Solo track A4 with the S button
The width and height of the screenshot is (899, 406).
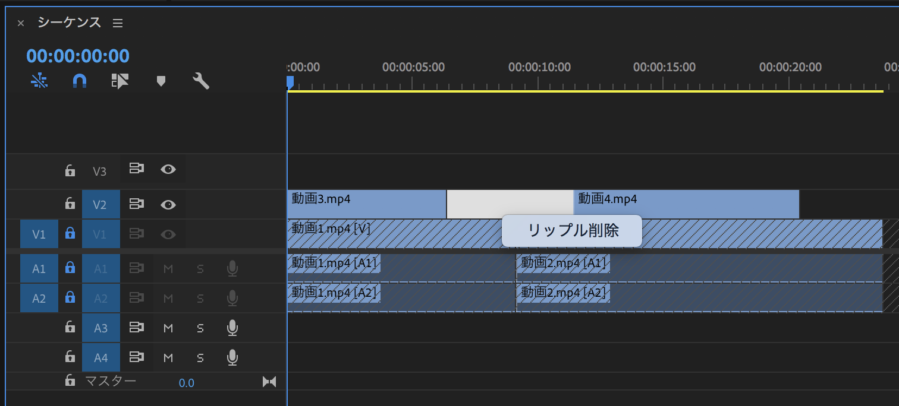200,358
